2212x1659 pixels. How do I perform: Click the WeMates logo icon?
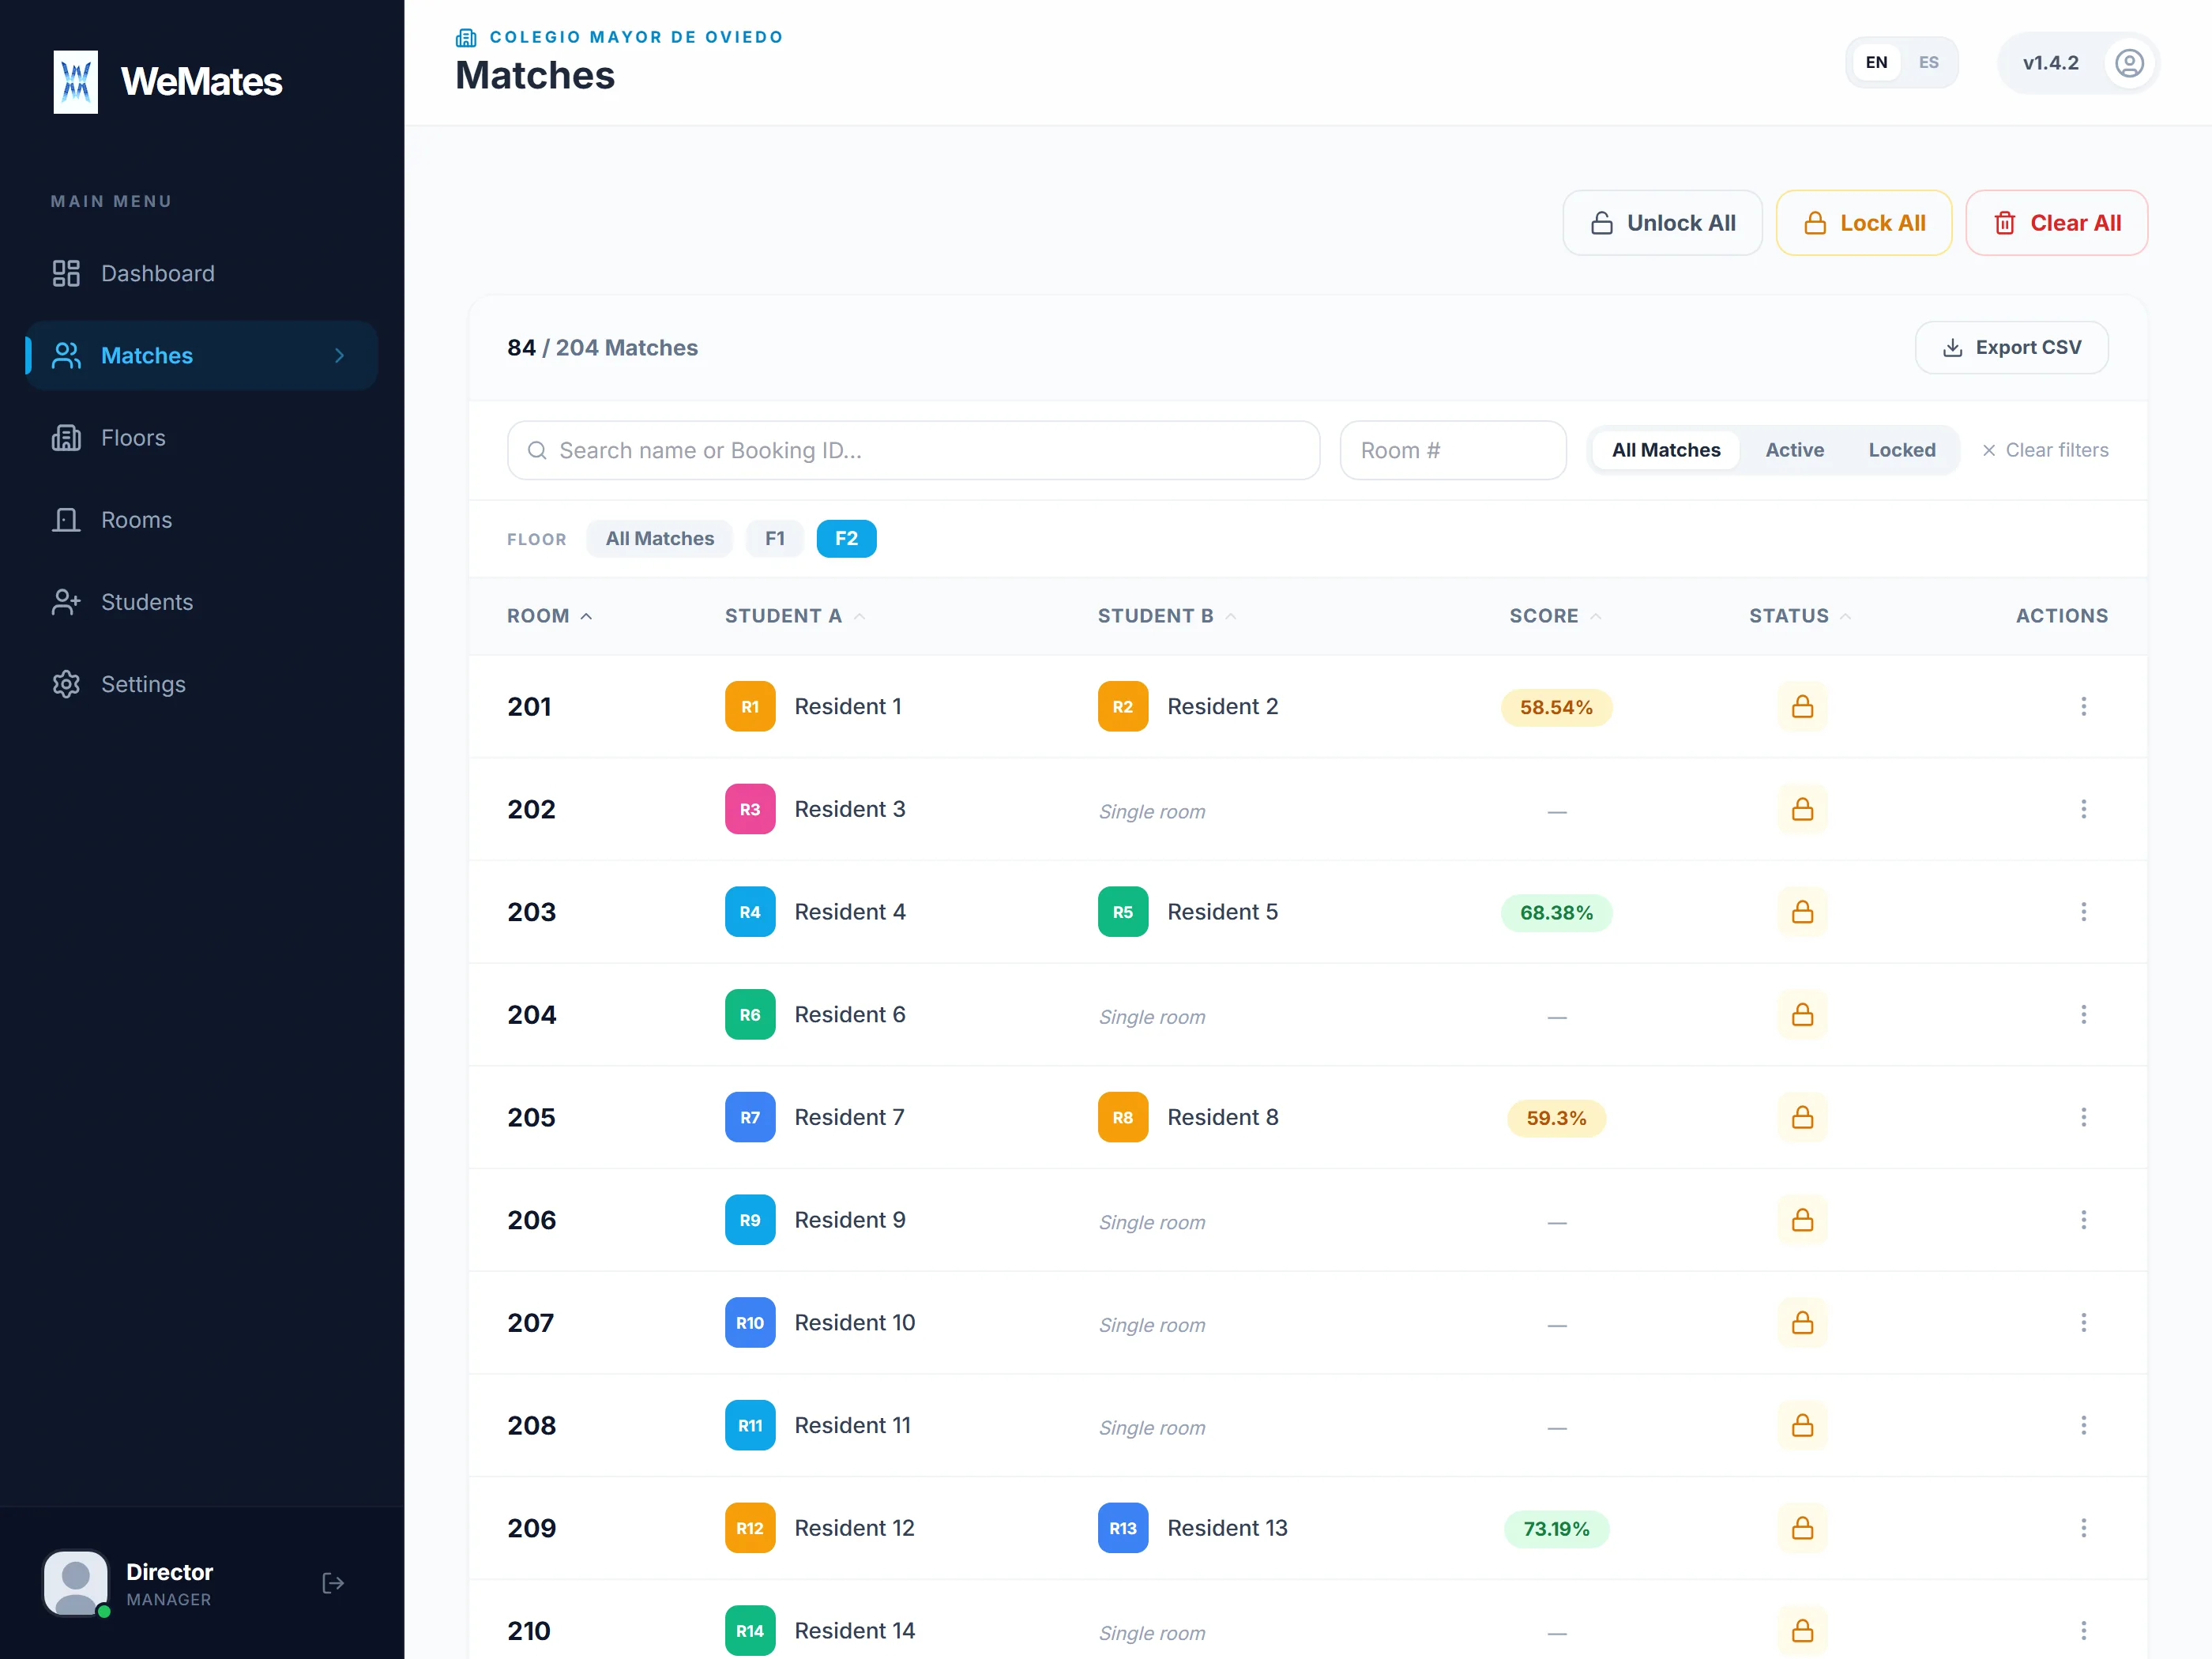click(x=76, y=82)
